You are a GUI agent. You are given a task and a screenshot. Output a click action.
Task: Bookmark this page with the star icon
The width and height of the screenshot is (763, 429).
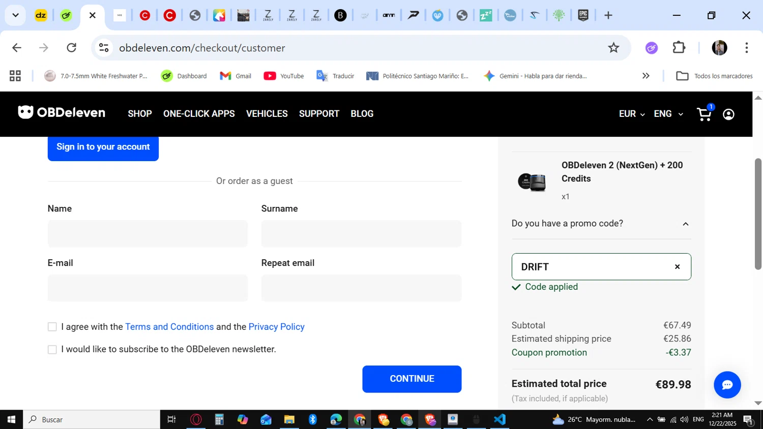pyautogui.click(x=613, y=48)
